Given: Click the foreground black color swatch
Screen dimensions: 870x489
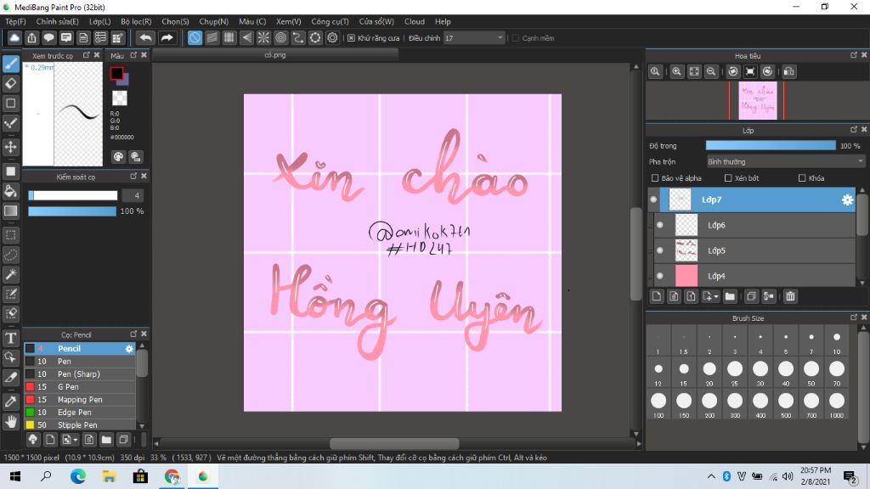Looking at the screenshot, I should (116, 73).
